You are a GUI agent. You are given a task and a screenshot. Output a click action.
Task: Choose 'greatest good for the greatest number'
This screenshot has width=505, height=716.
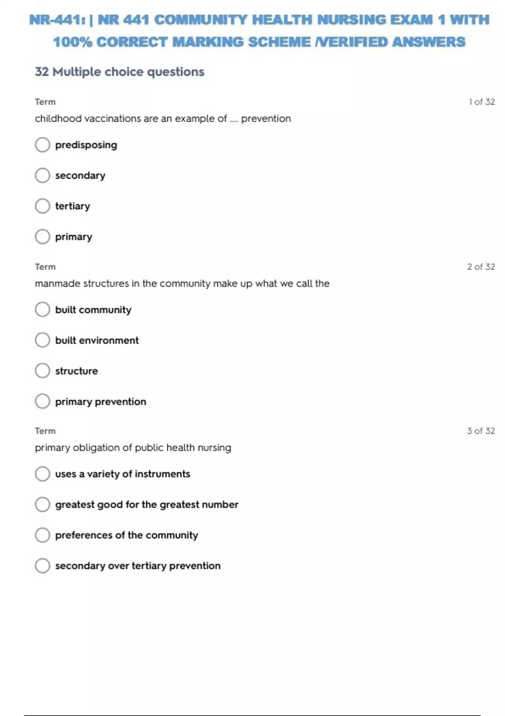pos(43,505)
